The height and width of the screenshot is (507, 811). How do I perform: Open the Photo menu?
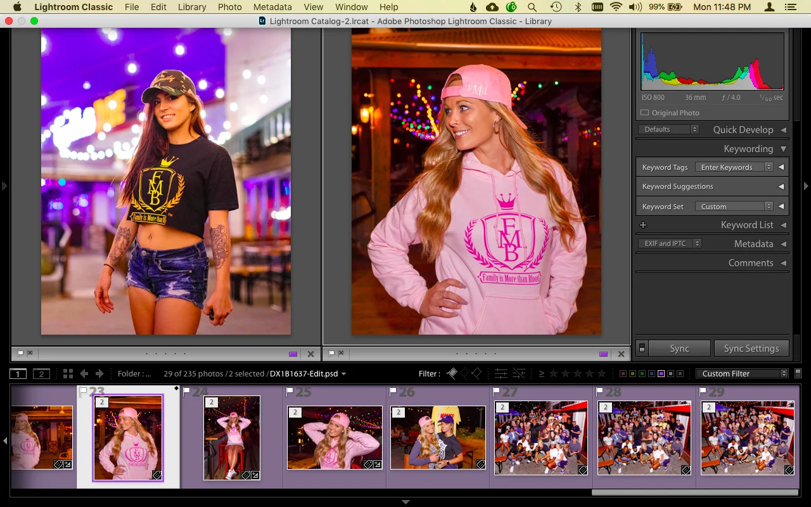[x=229, y=7]
